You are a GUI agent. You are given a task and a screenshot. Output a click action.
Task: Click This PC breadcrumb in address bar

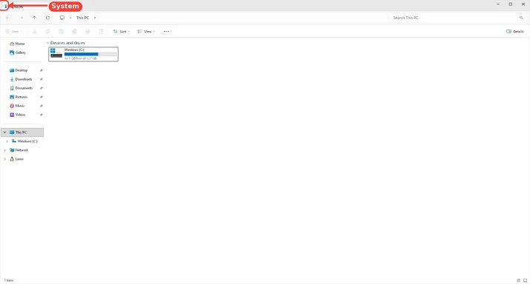82,18
